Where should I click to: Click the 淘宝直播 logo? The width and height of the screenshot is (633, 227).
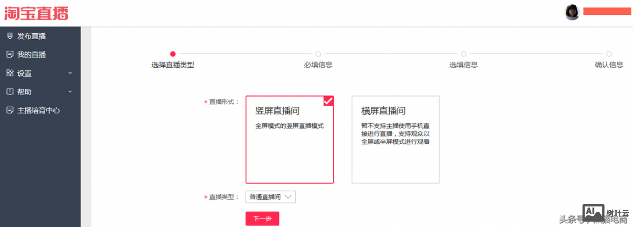pyautogui.click(x=36, y=13)
